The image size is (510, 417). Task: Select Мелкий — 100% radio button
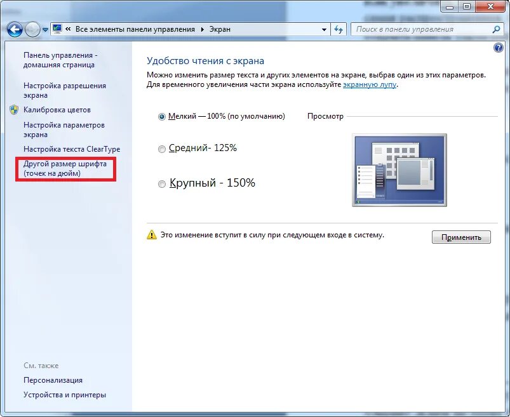coord(162,116)
